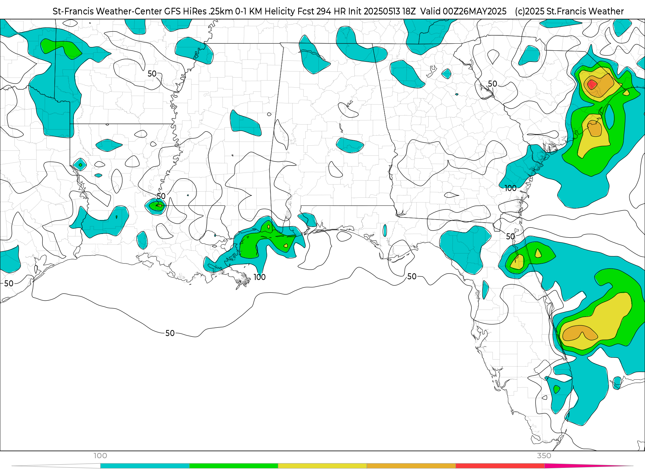Click the "350" label under the color bar
Screen dimensions: 645x470
(x=544, y=456)
